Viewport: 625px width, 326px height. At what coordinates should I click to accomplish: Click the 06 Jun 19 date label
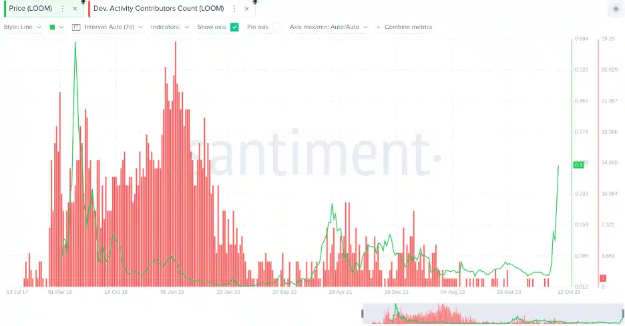(172, 292)
